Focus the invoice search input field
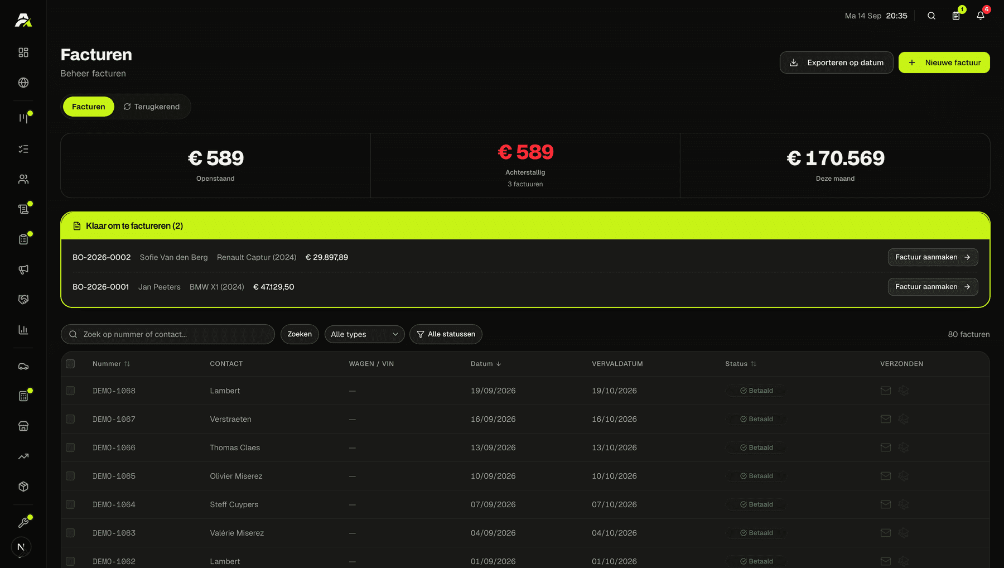Screen dimensions: 1004x568 click(x=168, y=334)
